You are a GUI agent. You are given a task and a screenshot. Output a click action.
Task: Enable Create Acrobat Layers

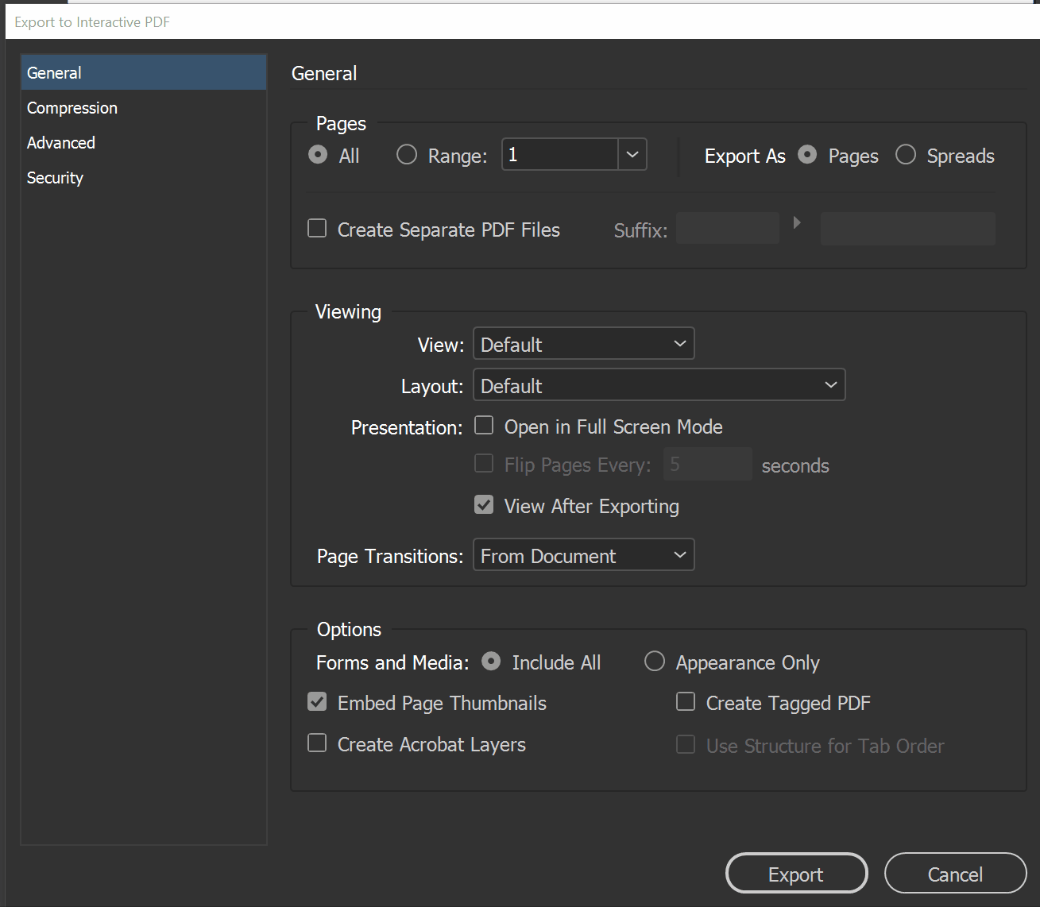(317, 743)
